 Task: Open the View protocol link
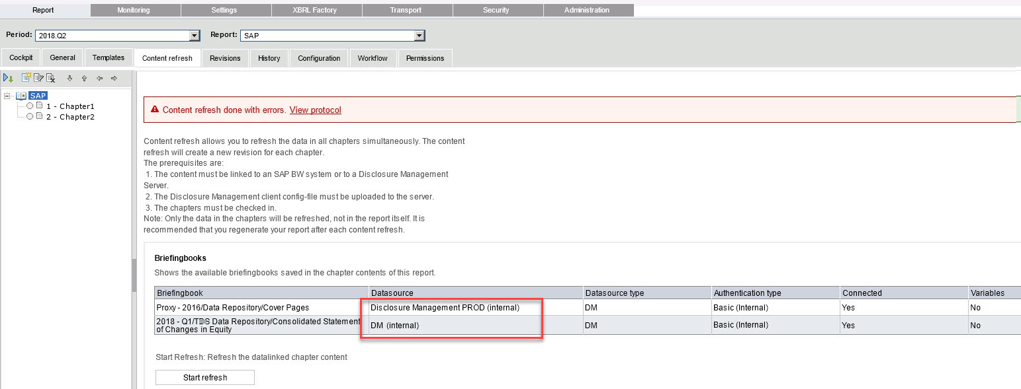tap(316, 110)
